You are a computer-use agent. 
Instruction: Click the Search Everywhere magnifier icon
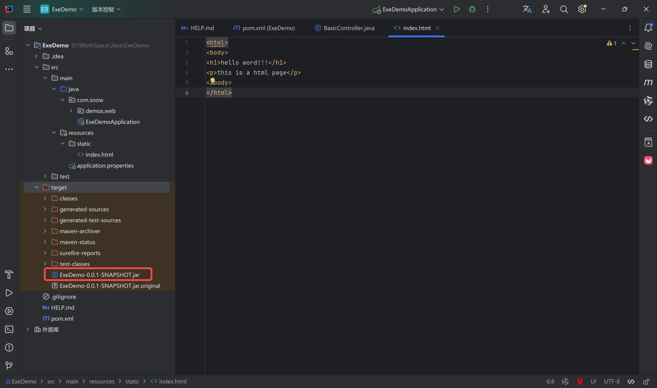pyautogui.click(x=563, y=9)
